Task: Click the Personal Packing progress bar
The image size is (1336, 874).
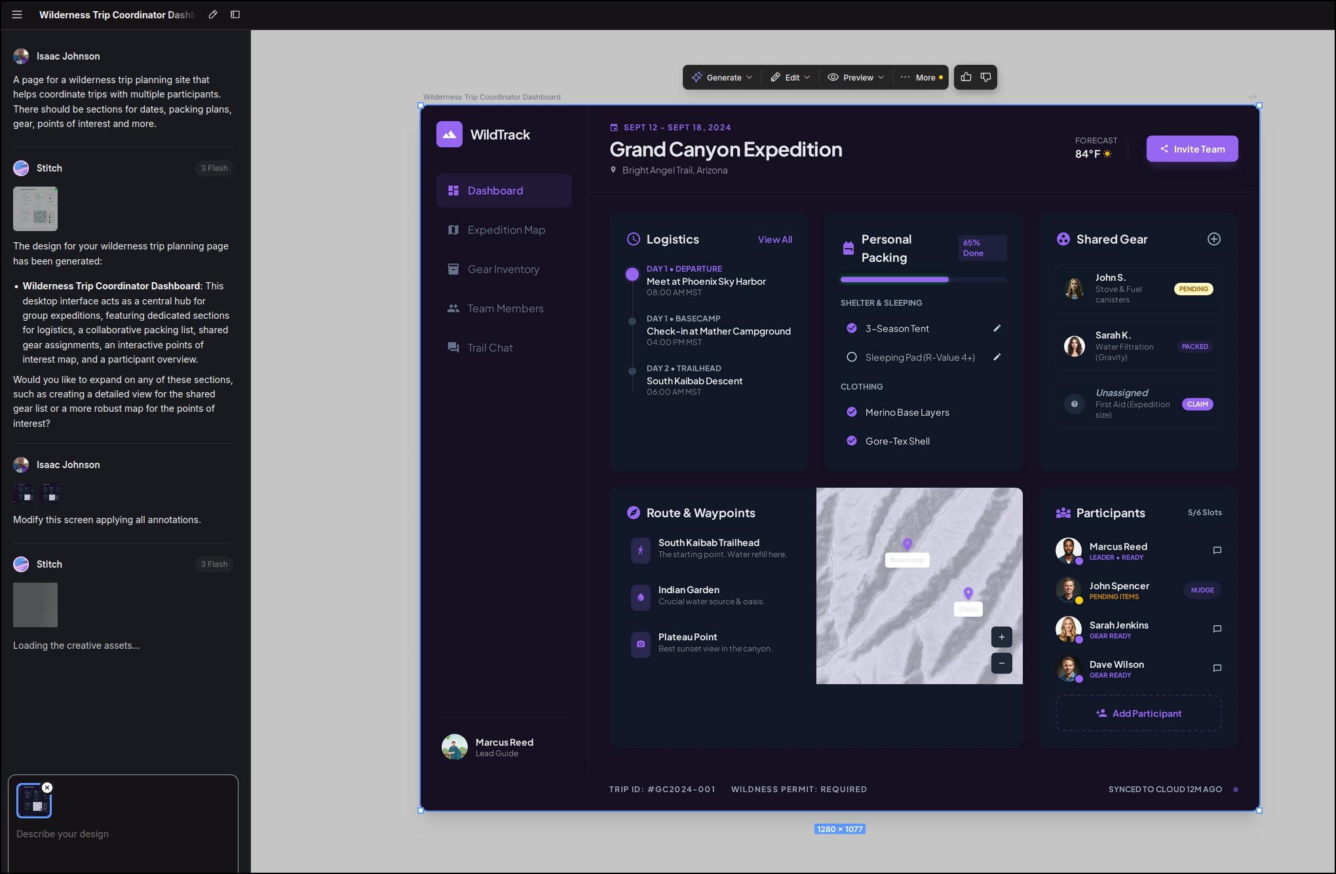Action: tap(923, 280)
